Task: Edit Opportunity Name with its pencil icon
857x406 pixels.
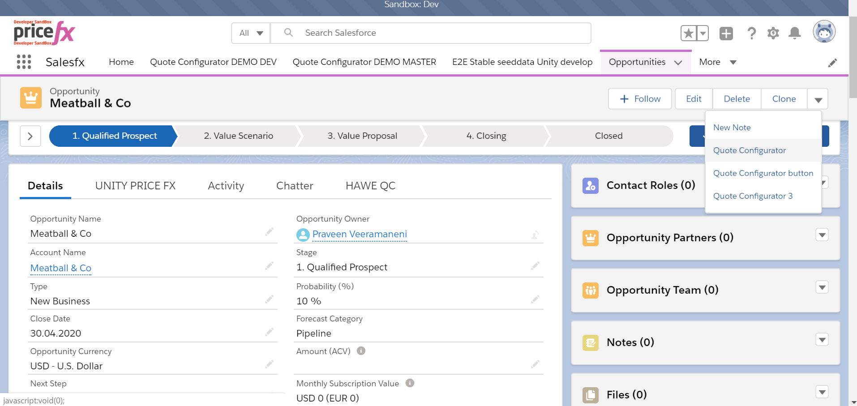Action: point(269,232)
